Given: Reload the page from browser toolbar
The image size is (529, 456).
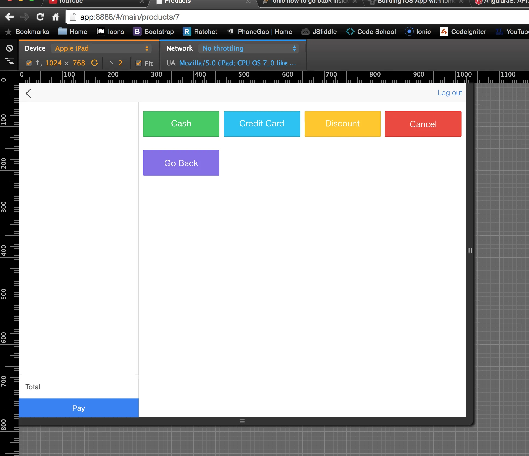Looking at the screenshot, I should (x=40, y=17).
